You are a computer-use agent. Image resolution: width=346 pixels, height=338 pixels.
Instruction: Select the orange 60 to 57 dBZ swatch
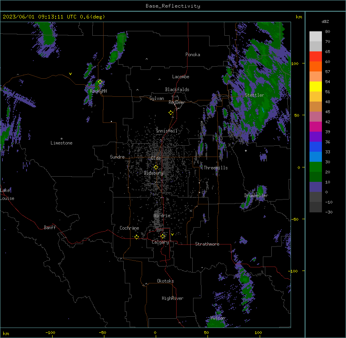pyautogui.click(x=315, y=66)
